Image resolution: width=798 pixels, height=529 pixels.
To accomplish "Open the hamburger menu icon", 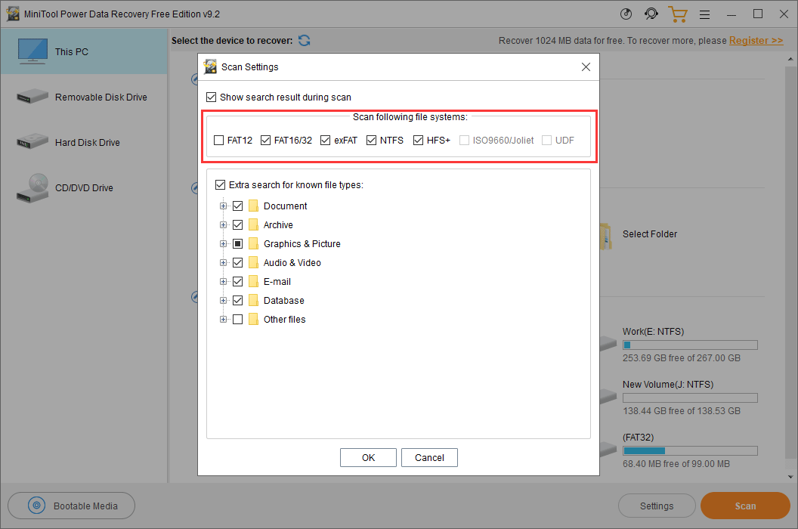I will pos(704,14).
